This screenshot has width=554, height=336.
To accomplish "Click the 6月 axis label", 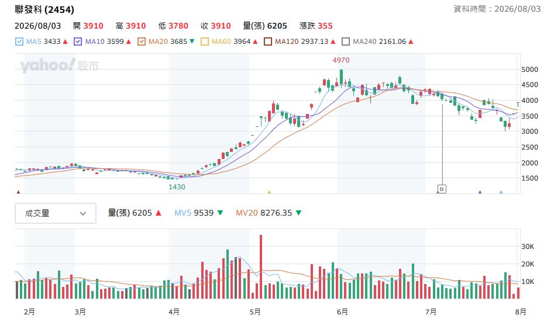I will (x=342, y=312).
